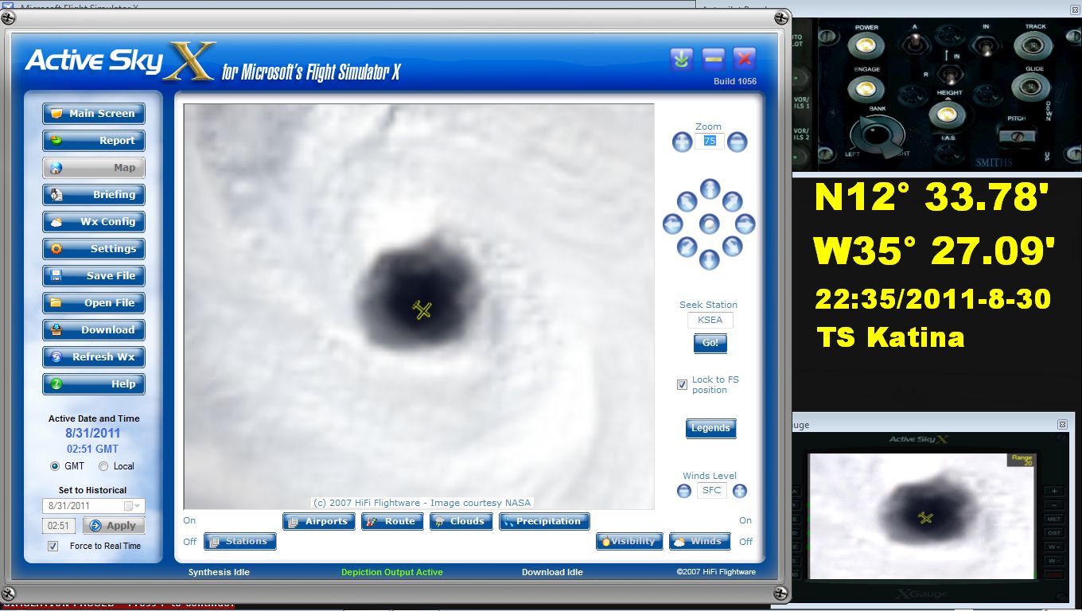1082x611 pixels.
Task: Click the Download button
Action: click(94, 330)
